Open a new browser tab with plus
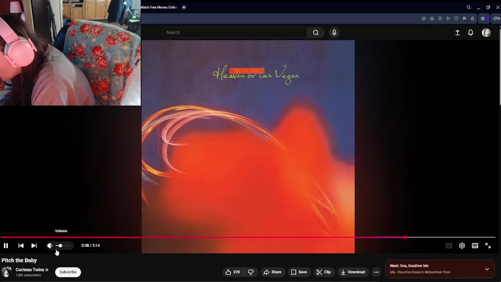 click(184, 7)
